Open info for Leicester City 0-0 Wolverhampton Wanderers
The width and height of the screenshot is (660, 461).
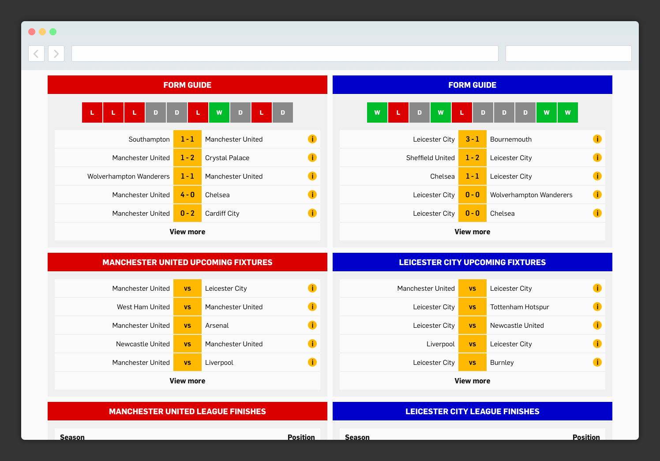[597, 195]
